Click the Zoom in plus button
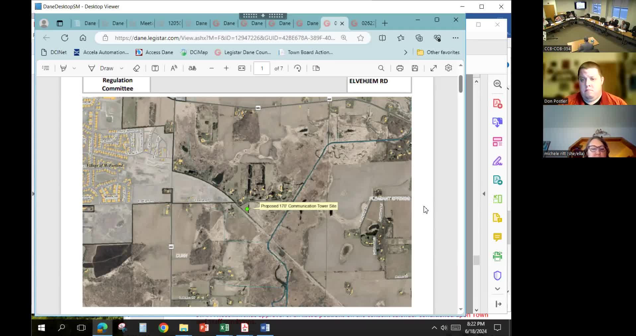Image resolution: width=636 pixels, height=336 pixels. (226, 68)
